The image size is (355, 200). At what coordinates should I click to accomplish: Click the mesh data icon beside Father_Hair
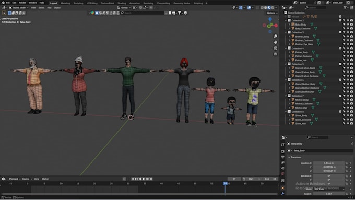click(x=312, y=60)
